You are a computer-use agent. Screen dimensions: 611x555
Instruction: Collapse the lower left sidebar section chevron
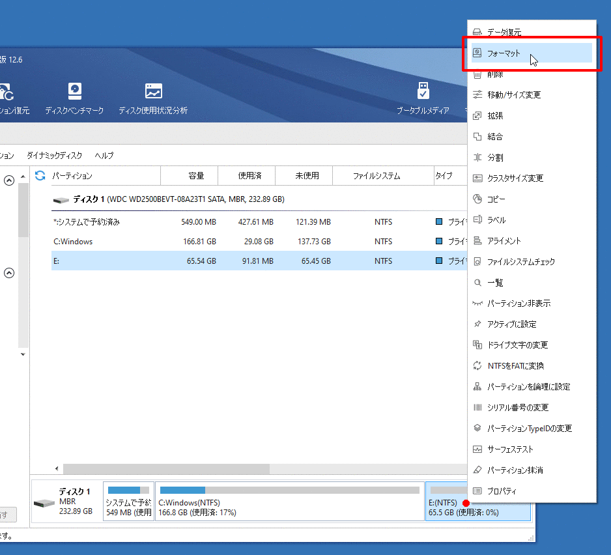coord(9,274)
